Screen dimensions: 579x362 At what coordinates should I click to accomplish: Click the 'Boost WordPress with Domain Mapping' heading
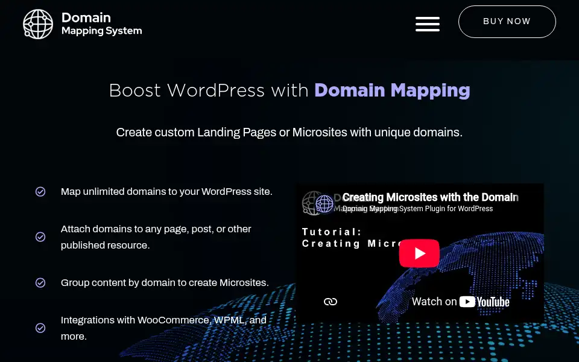(x=289, y=91)
